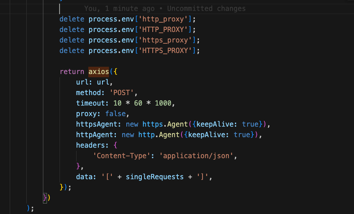Click the 'Content-Type' header key
The image size is (354, 214).
[x=122, y=156]
